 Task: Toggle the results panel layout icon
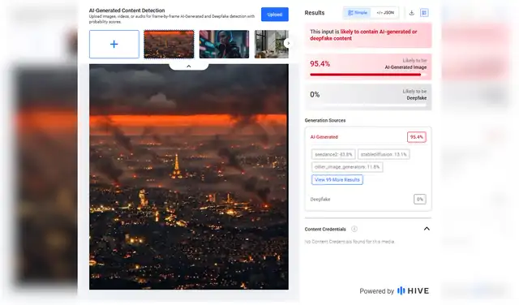(424, 13)
